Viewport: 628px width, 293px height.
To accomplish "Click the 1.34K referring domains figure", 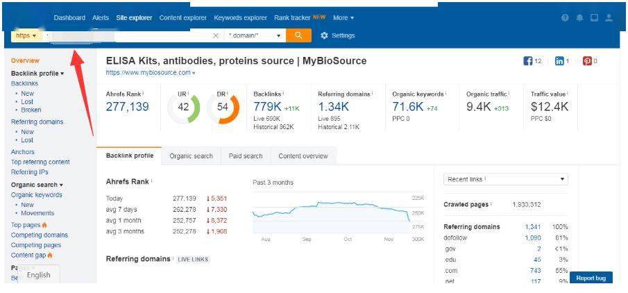I will click(333, 107).
